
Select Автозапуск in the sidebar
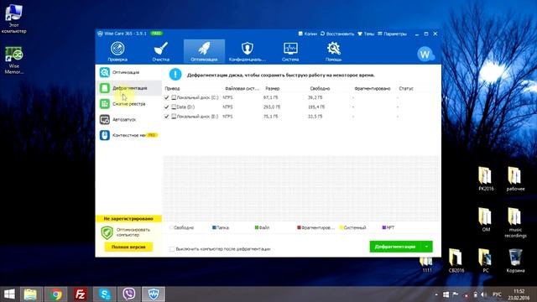point(128,119)
